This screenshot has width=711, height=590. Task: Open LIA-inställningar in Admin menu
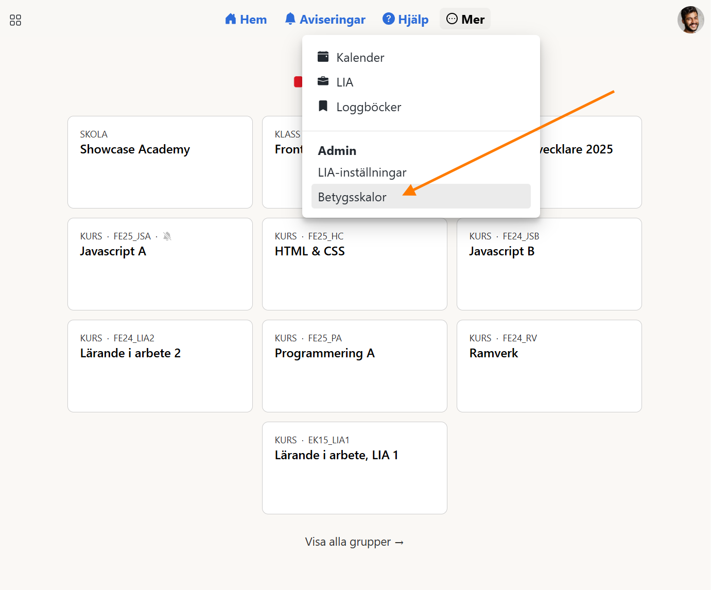(x=362, y=172)
